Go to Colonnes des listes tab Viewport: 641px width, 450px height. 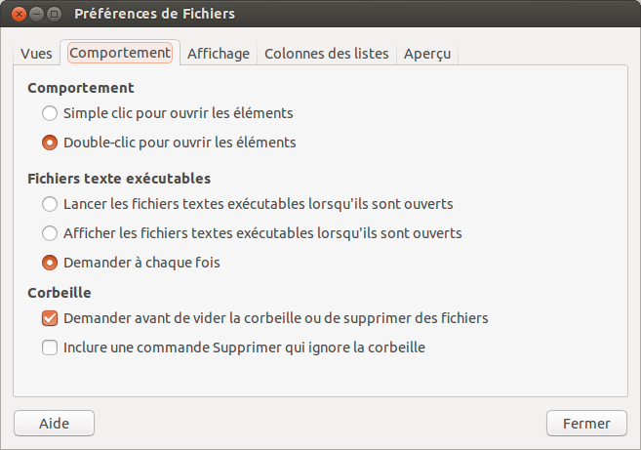pyautogui.click(x=326, y=54)
